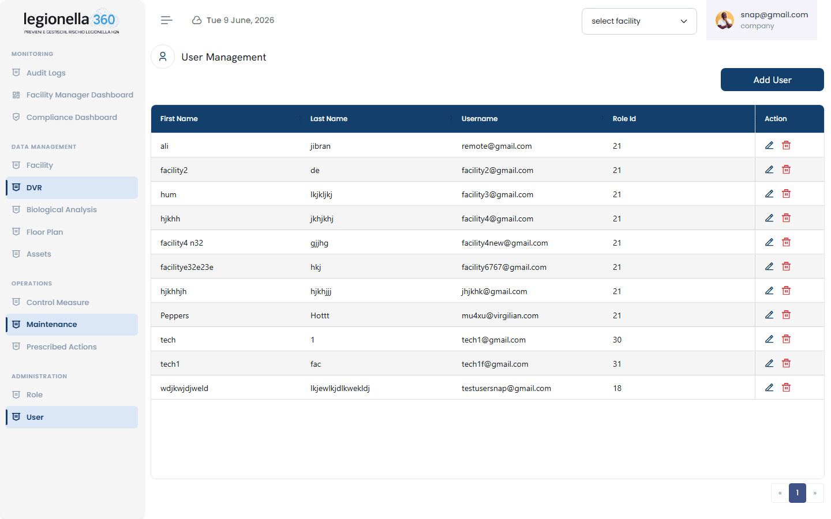The width and height of the screenshot is (831, 519).
Task: Click the Add User button
Action: [772, 80]
